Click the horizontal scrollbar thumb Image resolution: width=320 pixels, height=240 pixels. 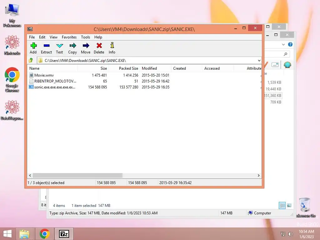coord(77,176)
